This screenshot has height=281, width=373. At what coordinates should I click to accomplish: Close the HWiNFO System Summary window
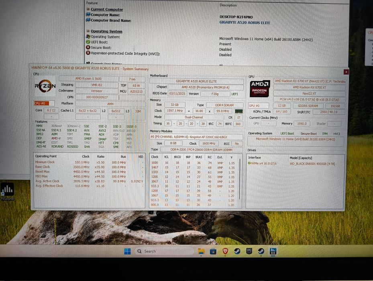click(x=346, y=72)
